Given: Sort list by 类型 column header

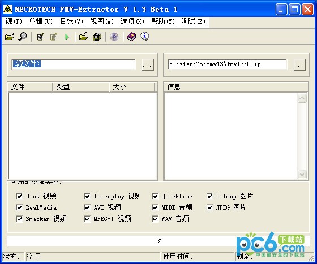Looking at the screenshot, I should pyautogui.click(x=81, y=87).
